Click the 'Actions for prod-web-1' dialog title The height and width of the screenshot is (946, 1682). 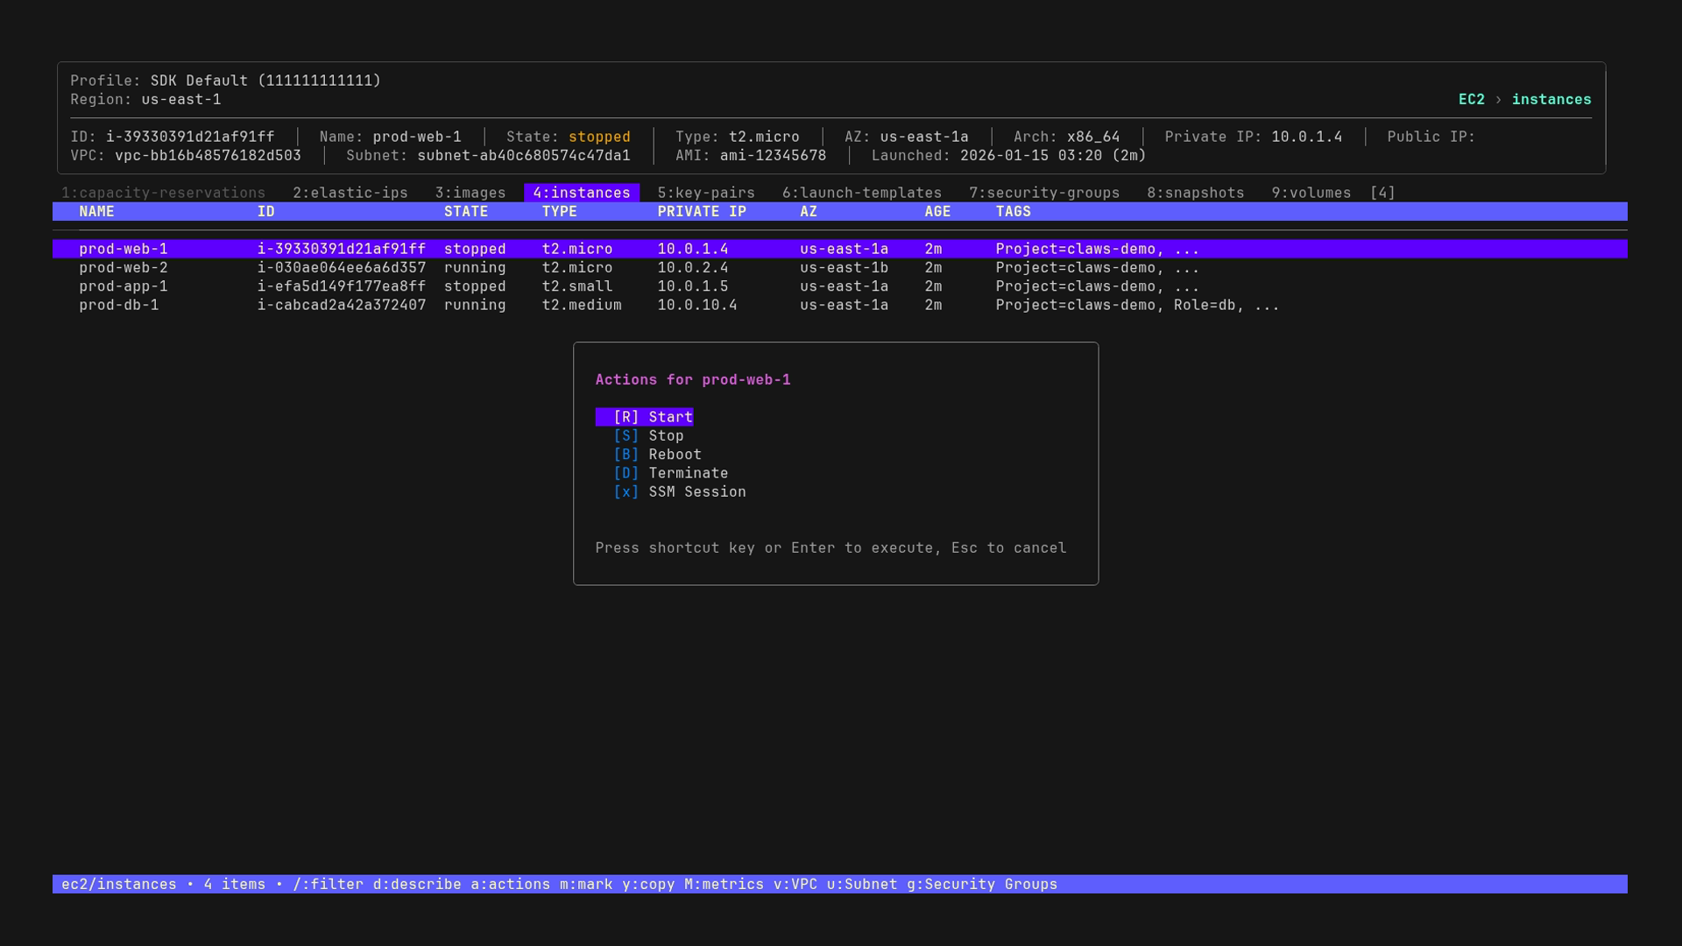point(693,380)
